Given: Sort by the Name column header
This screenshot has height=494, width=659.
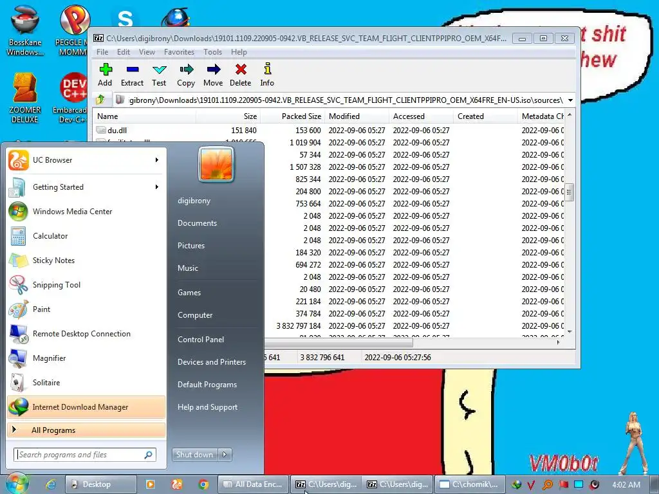Looking at the screenshot, I should (145, 116).
